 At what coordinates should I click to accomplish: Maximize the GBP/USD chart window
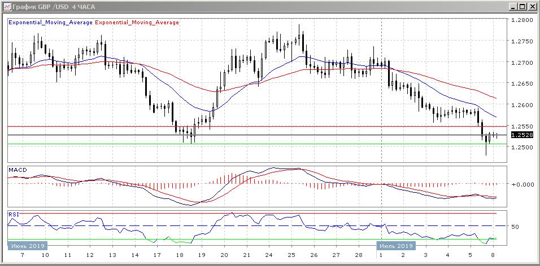click(522, 6)
